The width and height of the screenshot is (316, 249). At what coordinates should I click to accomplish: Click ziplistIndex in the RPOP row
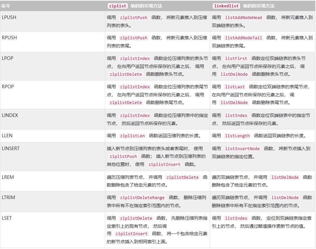[x=135, y=87]
